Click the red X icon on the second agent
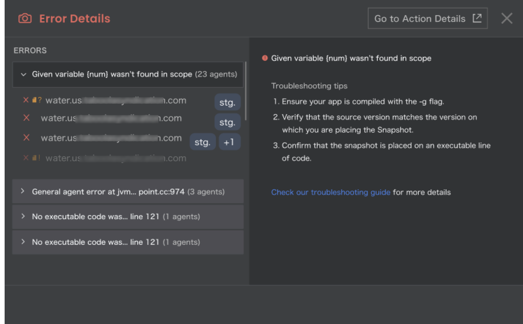 coord(26,118)
